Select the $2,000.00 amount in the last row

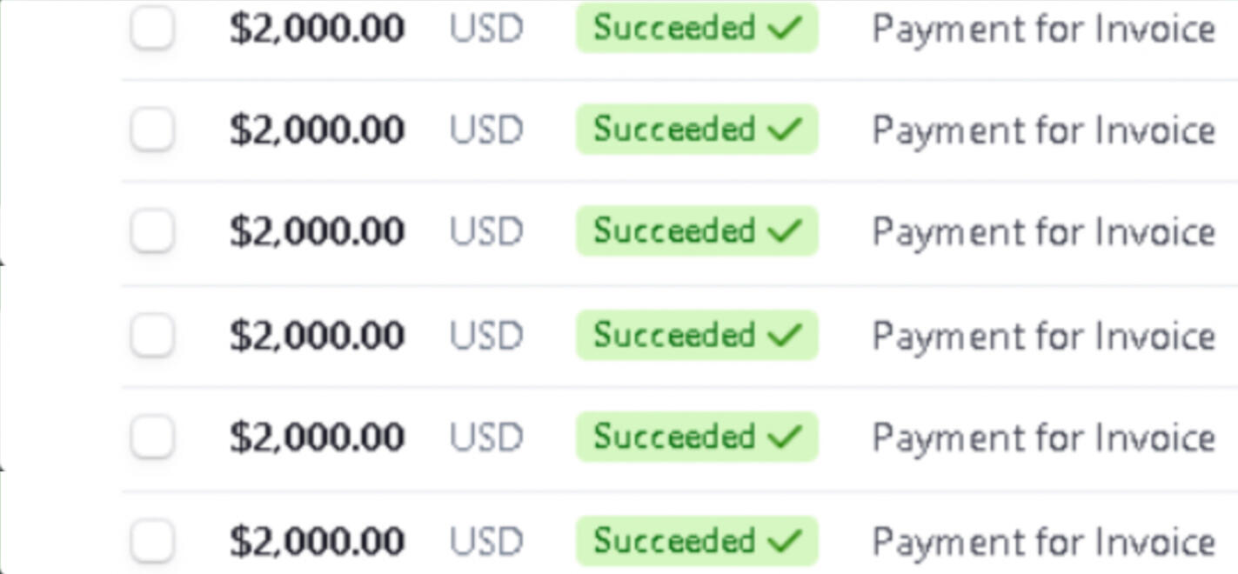[x=317, y=542]
